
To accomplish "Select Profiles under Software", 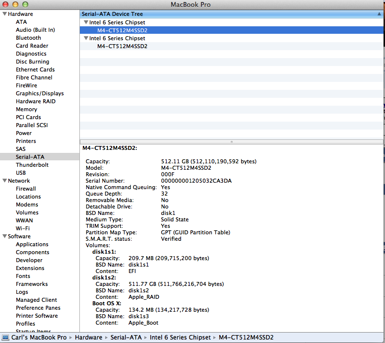I will tap(25, 324).
